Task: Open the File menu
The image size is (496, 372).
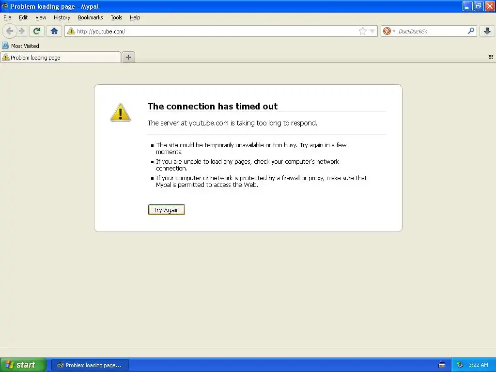Action: 7,17
